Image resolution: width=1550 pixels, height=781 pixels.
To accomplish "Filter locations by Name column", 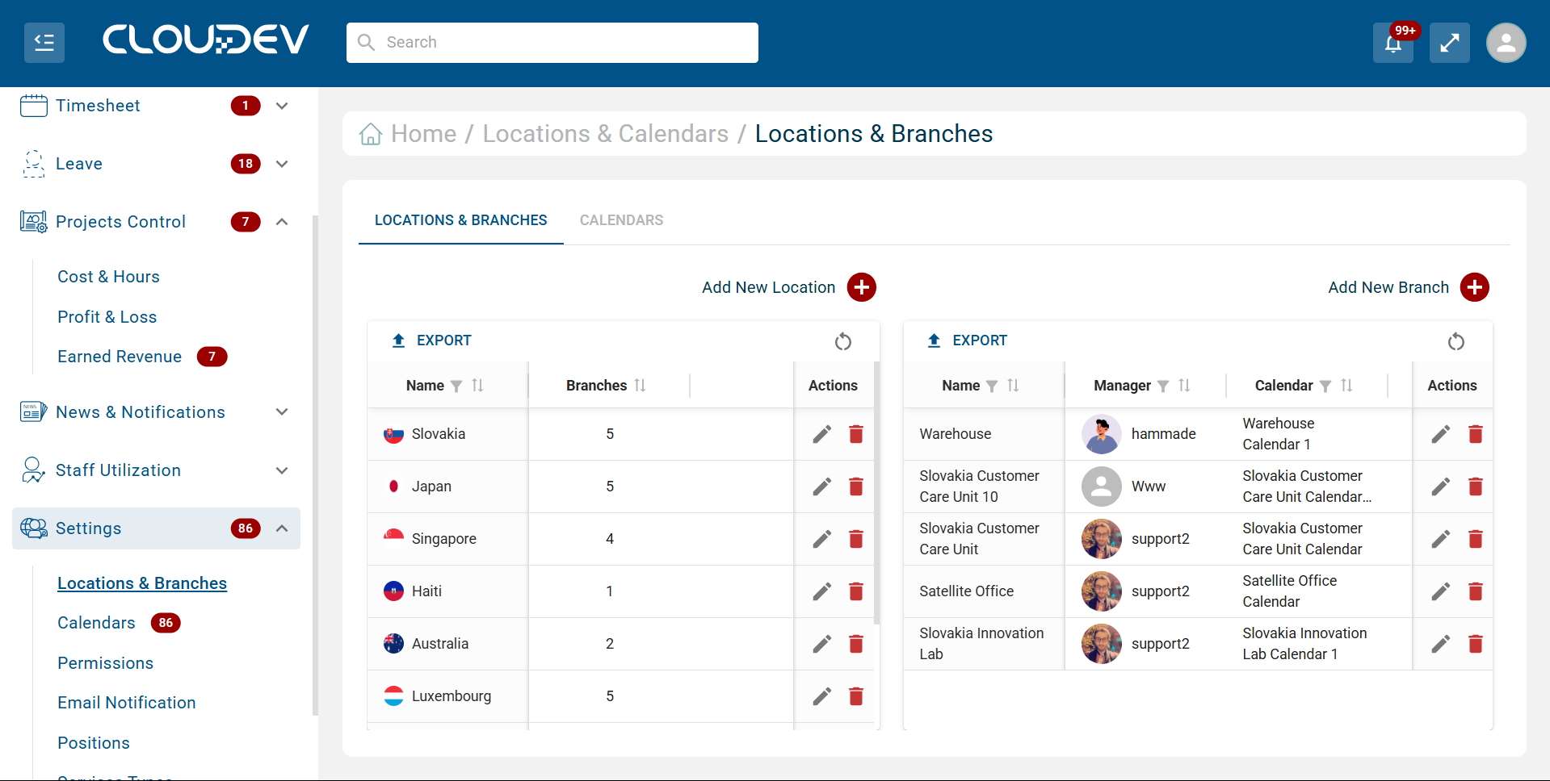I will [456, 386].
